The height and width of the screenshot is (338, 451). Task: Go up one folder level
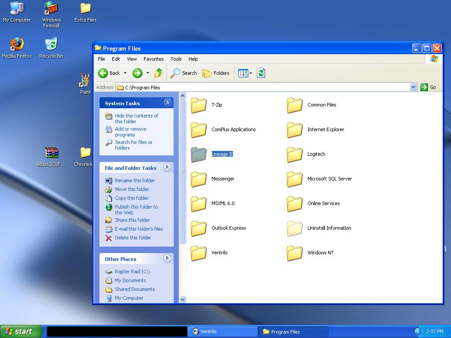(159, 73)
